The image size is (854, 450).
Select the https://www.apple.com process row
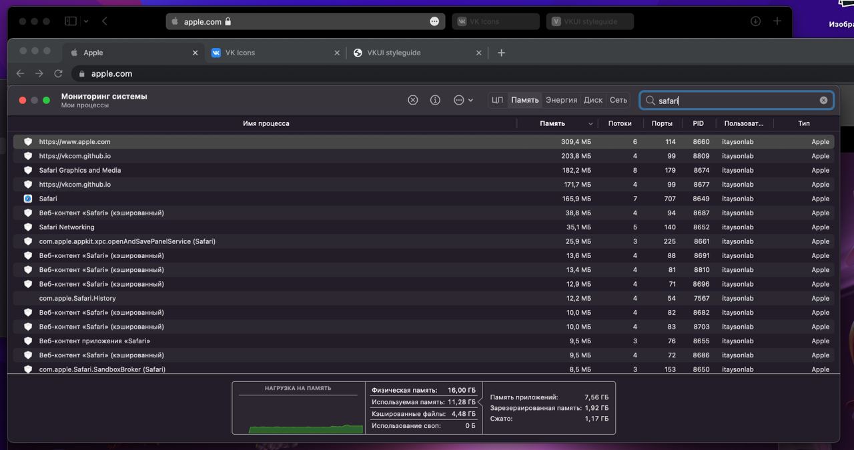424,142
